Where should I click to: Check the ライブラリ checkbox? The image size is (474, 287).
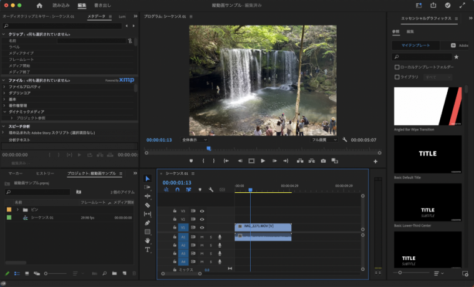click(397, 77)
